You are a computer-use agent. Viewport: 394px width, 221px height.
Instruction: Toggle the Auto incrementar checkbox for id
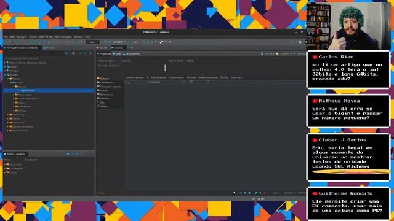(208, 82)
